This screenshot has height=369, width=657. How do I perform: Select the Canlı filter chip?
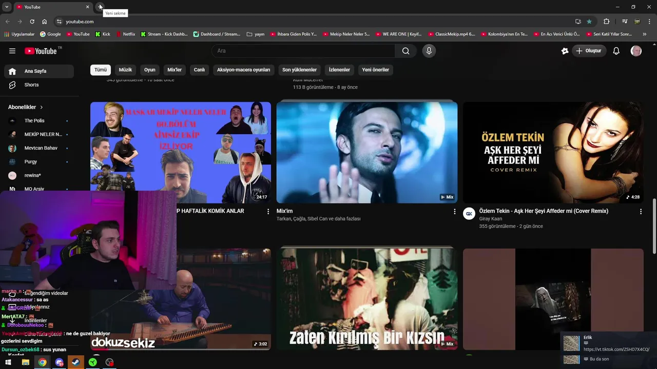(x=199, y=70)
